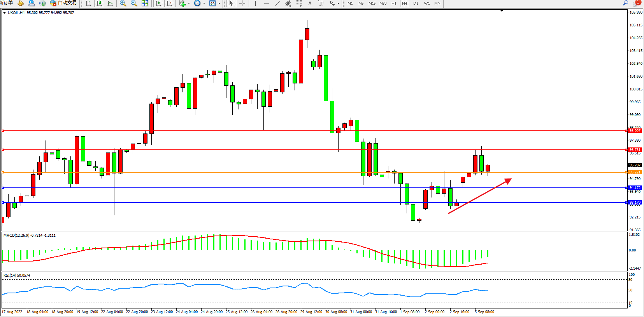Image resolution: width=644 pixels, height=317 pixels.
Task: Switch chart to candlestick display mode
Action: pos(99,3)
